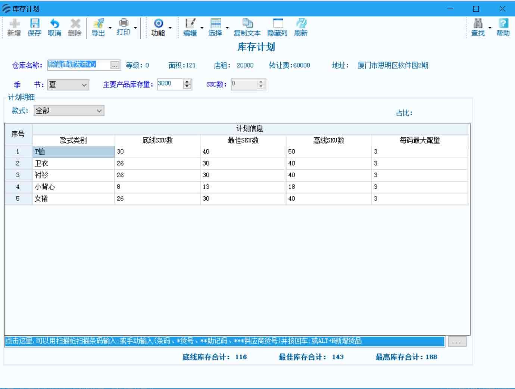Click the 高线SKU数 value 50 in T恤 row
Image resolution: width=515 pixels, height=389 pixels.
click(x=329, y=152)
